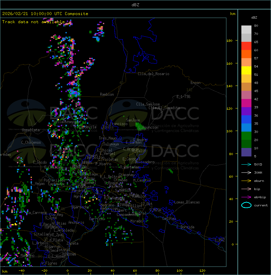The height and width of the screenshot is (275, 271).
Task: Click the S_ROSA map label
Action: [x=155, y=210]
